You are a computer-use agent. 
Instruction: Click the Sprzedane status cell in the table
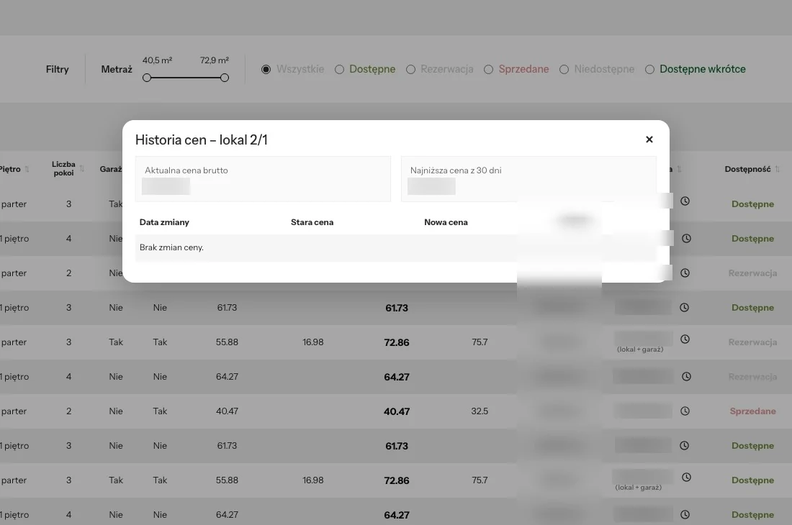(752, 411)
